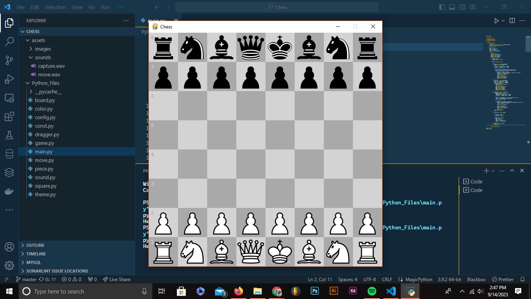Click the white king on the chessboard
The image size is (531, 299).
pyautogui.click(x=280, y=252)
